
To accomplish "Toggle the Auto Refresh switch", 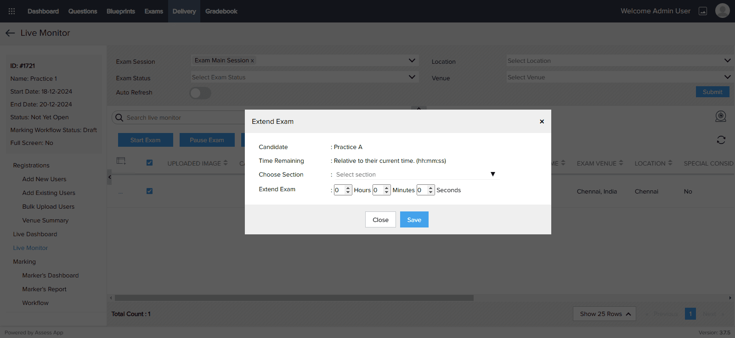I will point(200,93).
